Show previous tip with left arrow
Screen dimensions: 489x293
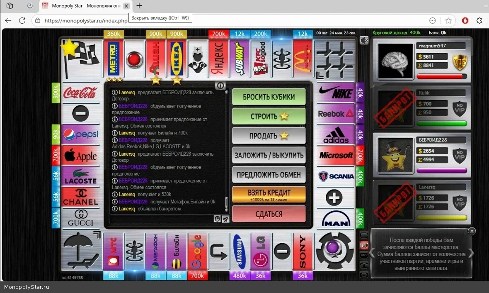372,253
